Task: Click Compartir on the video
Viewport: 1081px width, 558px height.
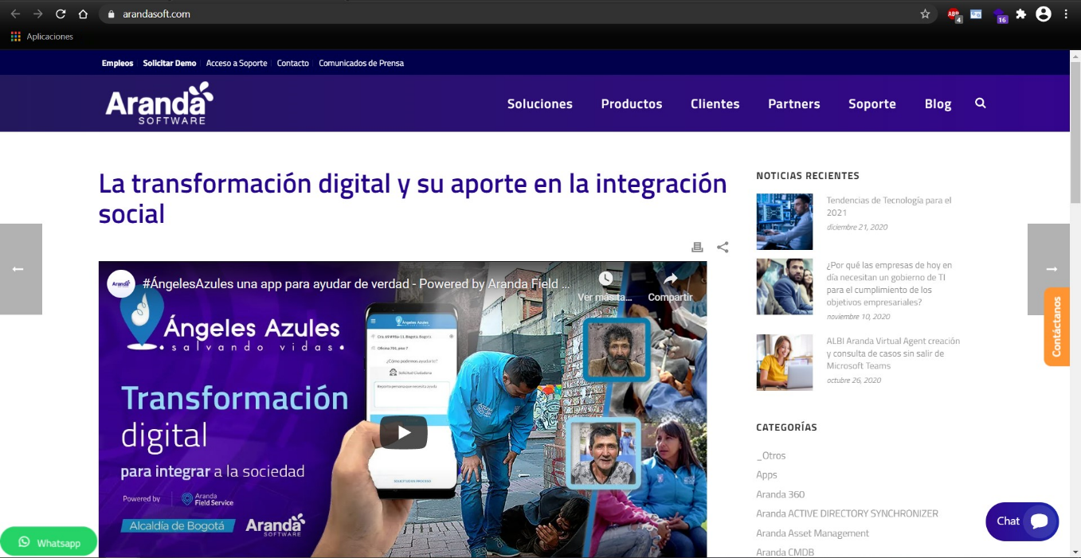Action: pyautogui.click(x=670, y=287)
